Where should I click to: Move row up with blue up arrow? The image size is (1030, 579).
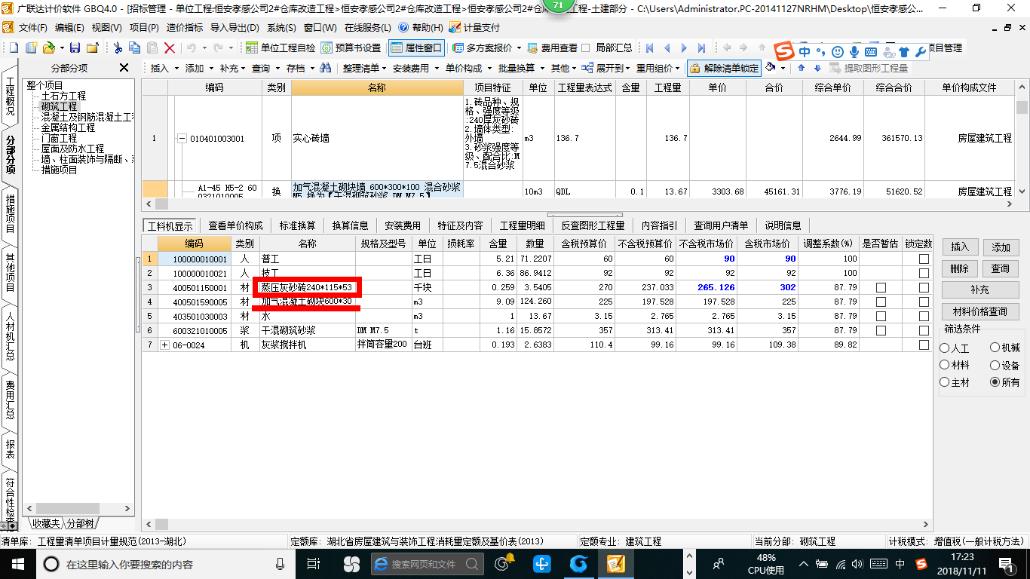tap(801, 68)
